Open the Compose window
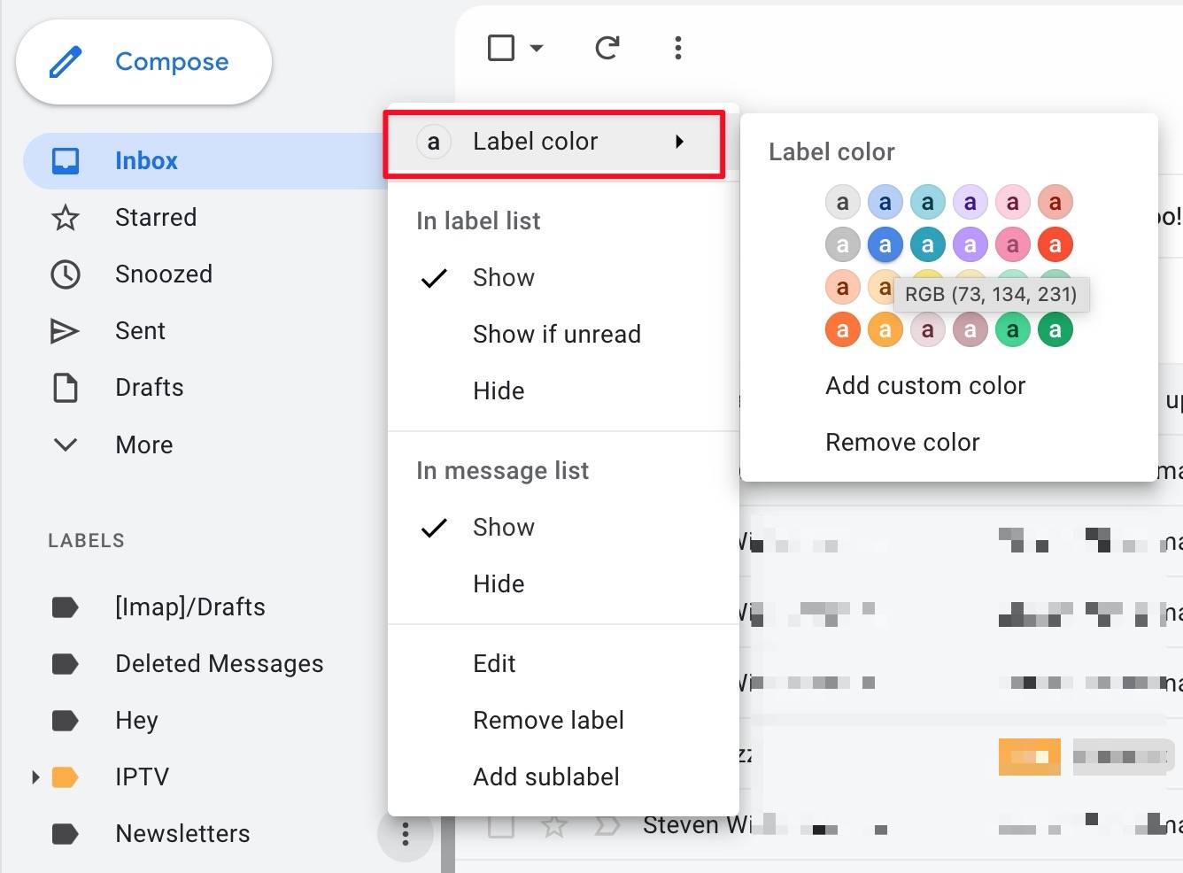 143,62
